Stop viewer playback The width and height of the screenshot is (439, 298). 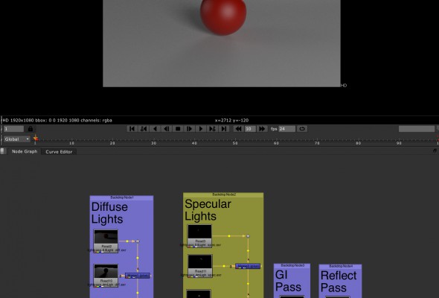pos(178,129)
